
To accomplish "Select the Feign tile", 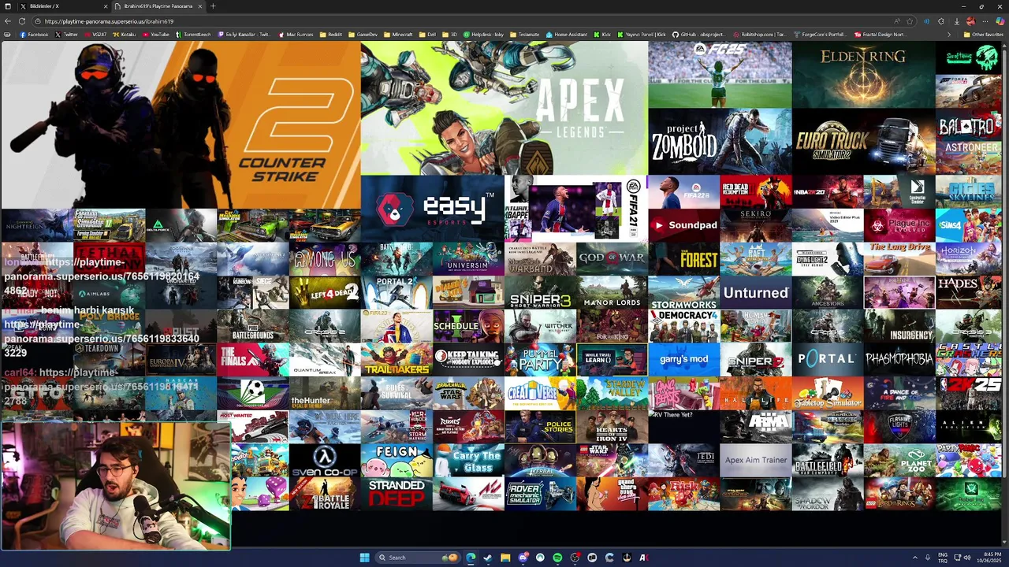I will tap(397, 460).
